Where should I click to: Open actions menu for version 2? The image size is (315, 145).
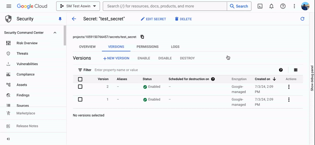(x=289, y=87)
